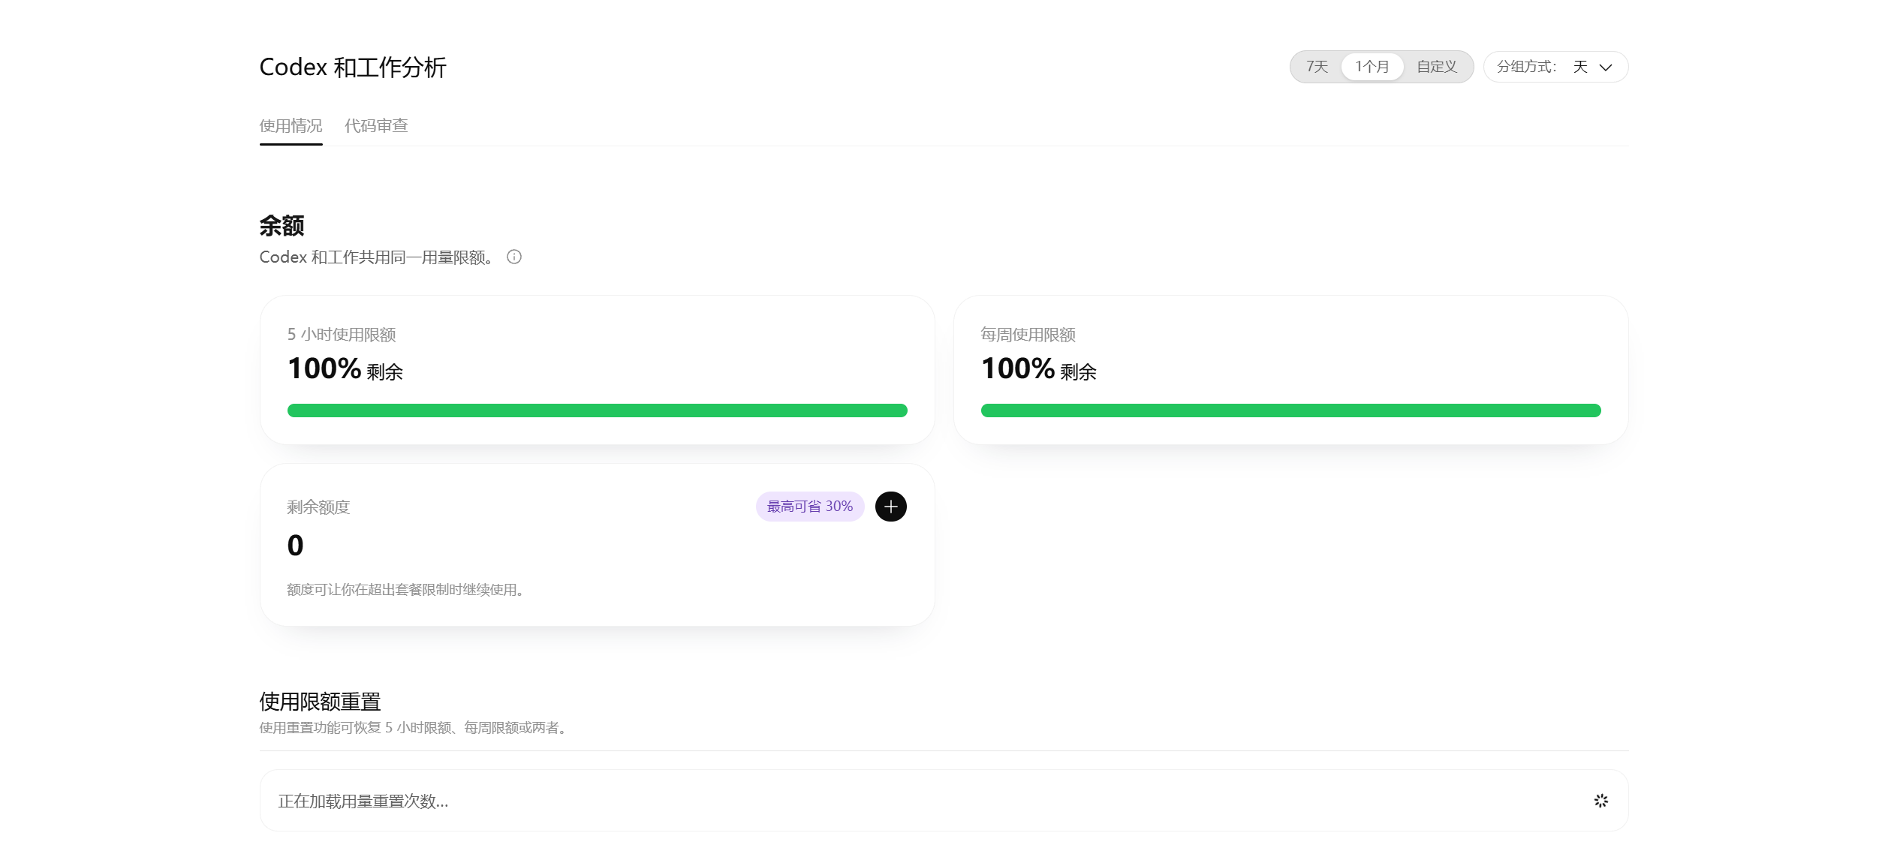Viewport: 1885px width, 842px height.
Task: Click the Codex 和工作分析 page title
Action: pos(353,68)
